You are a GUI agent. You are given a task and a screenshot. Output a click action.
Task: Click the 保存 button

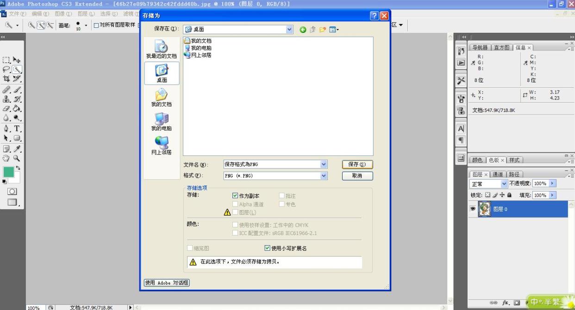click(357, 164)
